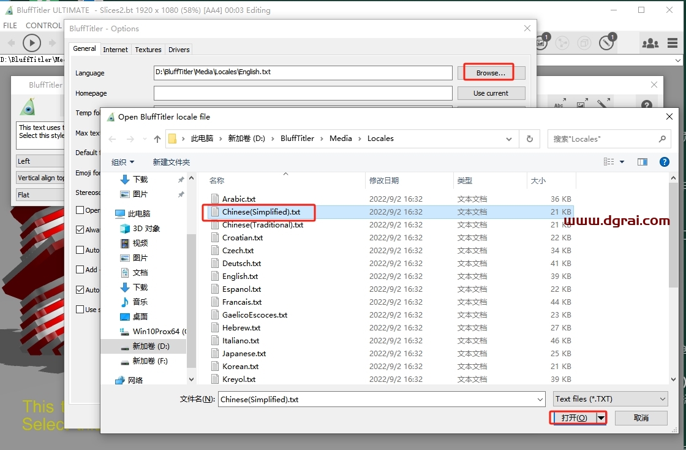The image size is (686, 450).
Task: Go back in the file dialog navigation
Action: pos(113,139)
